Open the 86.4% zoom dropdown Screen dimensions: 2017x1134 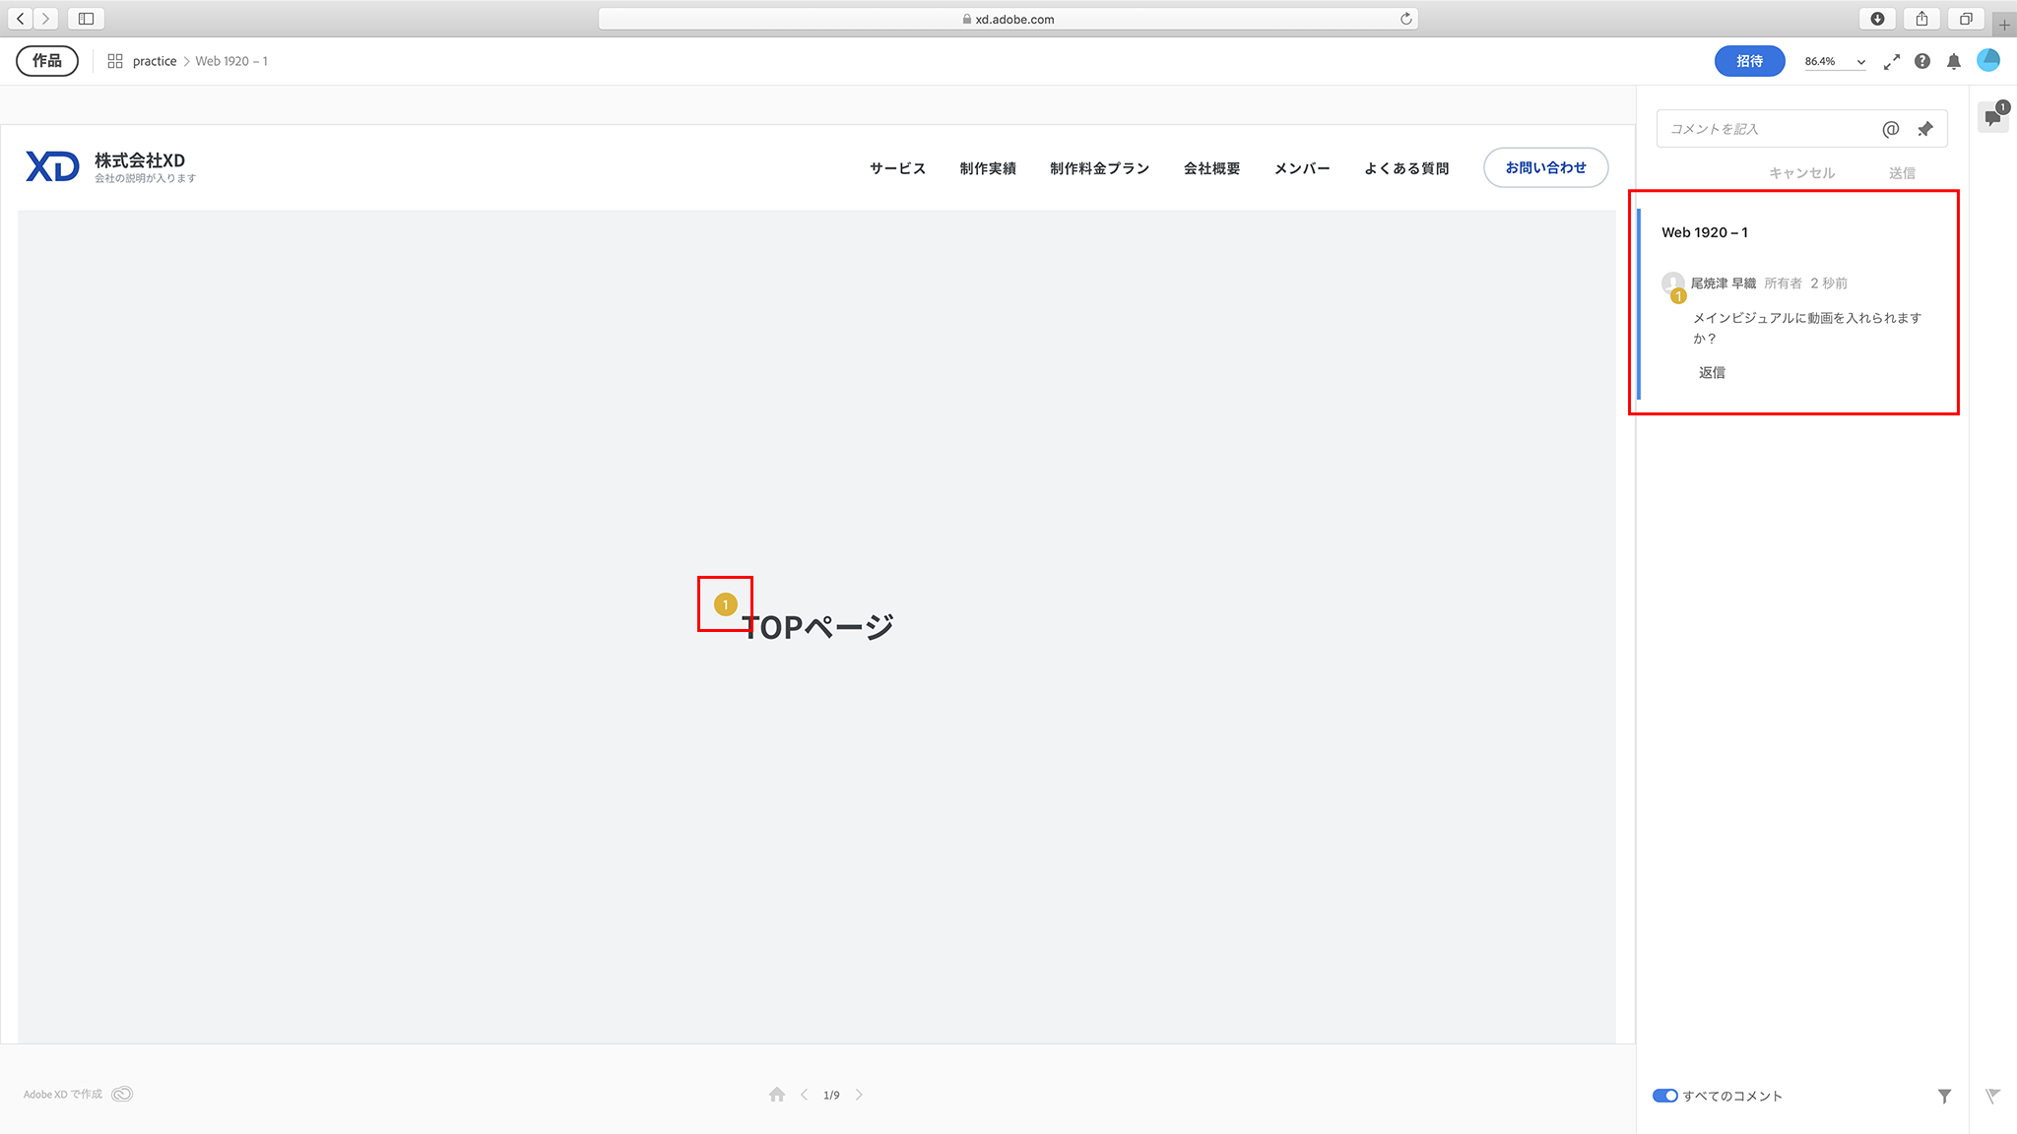point(1835,61)
